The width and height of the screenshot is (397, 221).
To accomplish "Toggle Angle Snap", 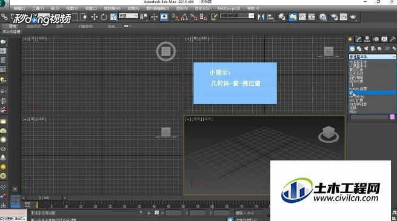I will click(185, 17).
